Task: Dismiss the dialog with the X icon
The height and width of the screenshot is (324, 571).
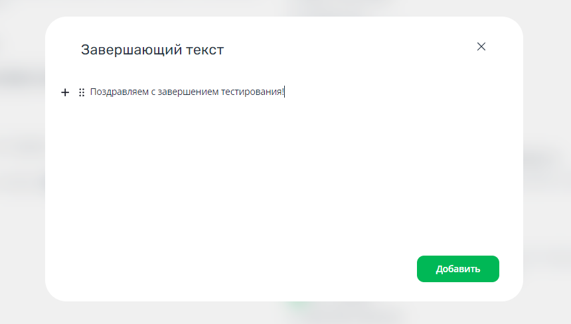Action: (x=481, y=46)
